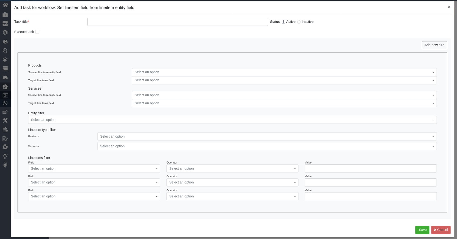Open the workflow diagram sidebar icon
The height and width of the screenshot is (239, 457).
pos(5,95)
